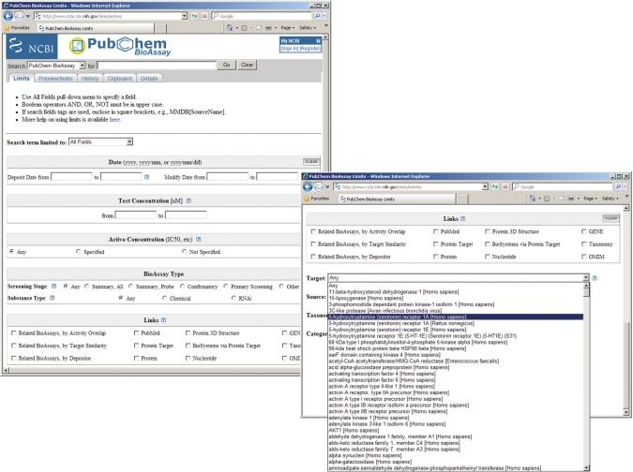
Task: Open the 'here' help link
Action: point(114,119)
